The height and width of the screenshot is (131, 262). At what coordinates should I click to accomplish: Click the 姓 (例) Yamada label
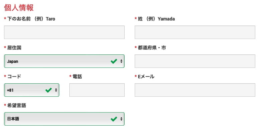point(156,19)
